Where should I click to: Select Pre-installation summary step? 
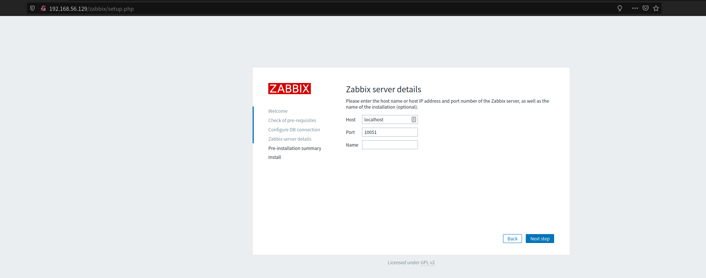click(295, 148)
